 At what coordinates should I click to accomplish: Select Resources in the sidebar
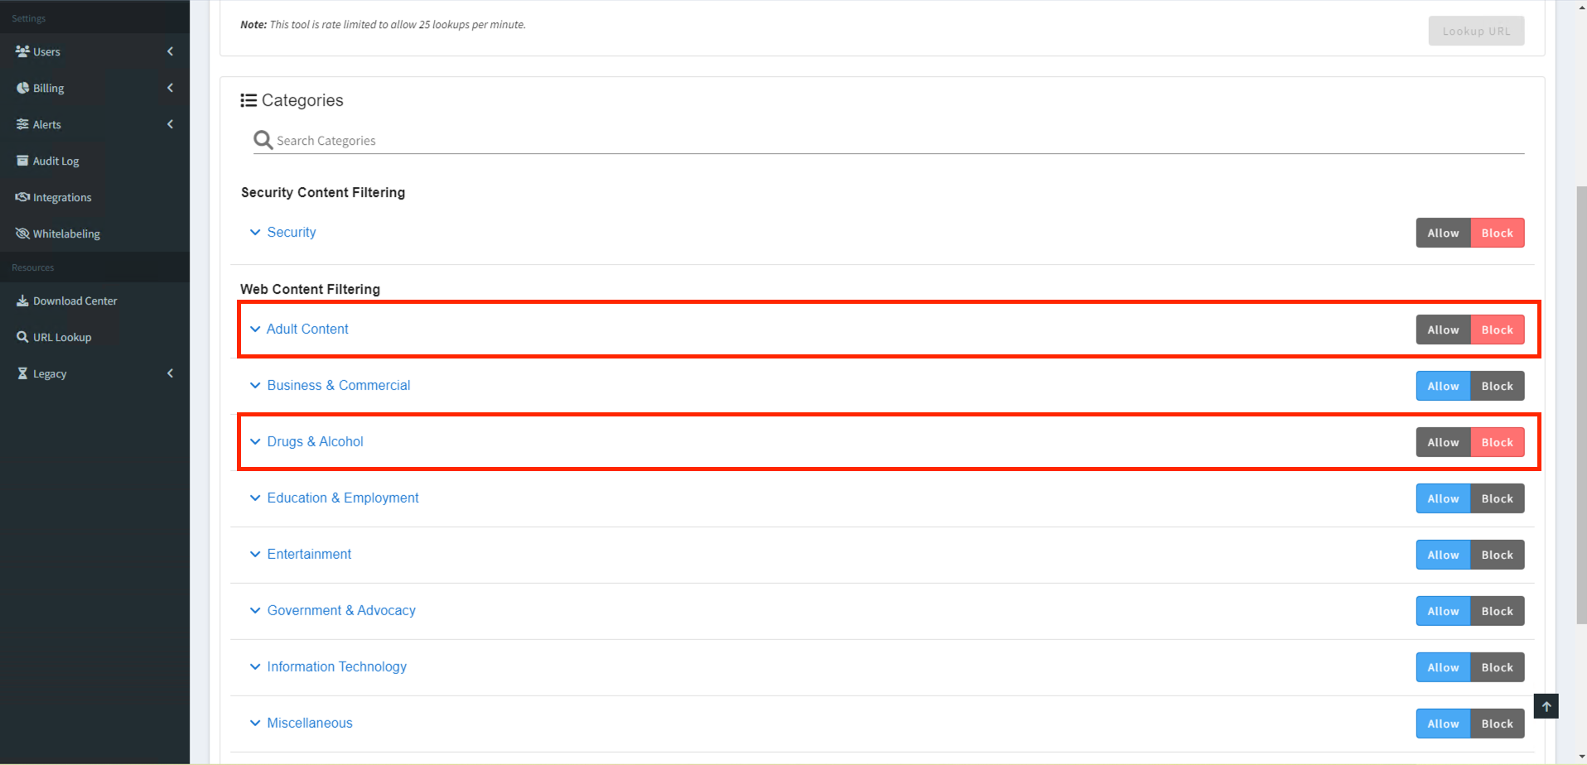pyautogui.click(x=32, y=267)
